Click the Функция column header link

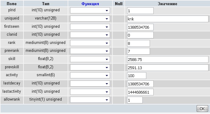pyautogui.click(x=90, y=4)
